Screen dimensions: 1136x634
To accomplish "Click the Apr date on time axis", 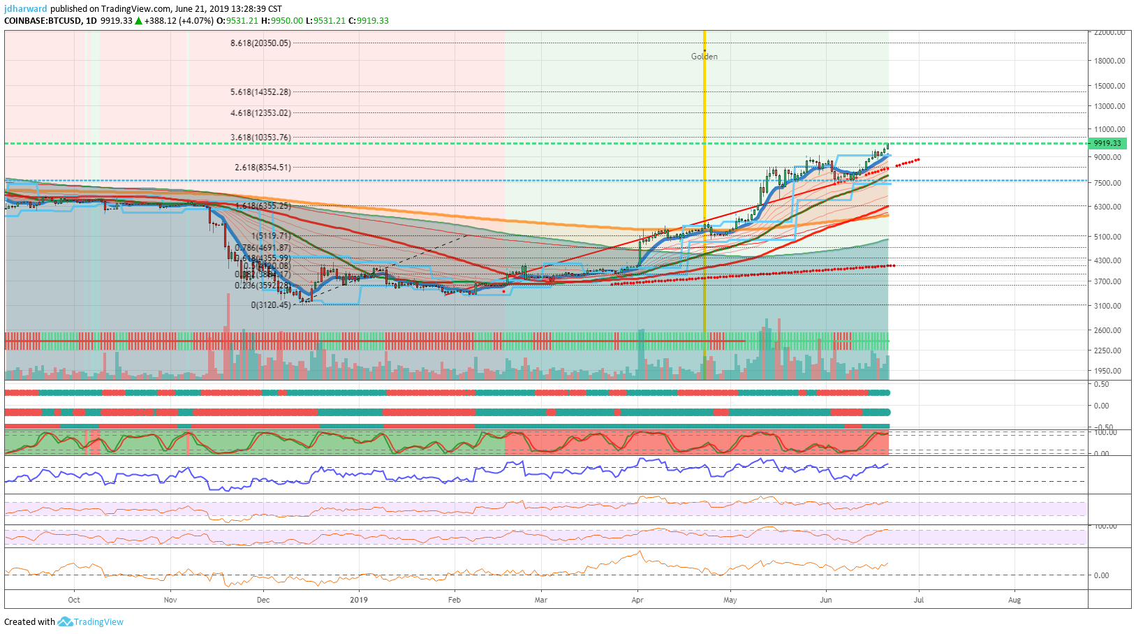I will click(637, 600).
